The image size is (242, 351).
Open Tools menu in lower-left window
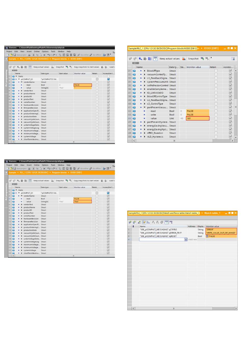[x=53, y=165]
